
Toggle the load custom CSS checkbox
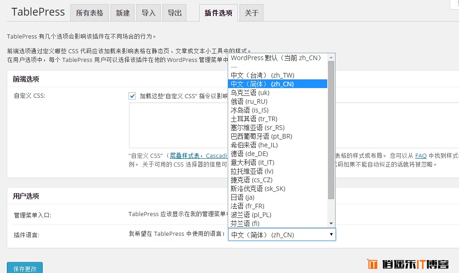point(132,96)
